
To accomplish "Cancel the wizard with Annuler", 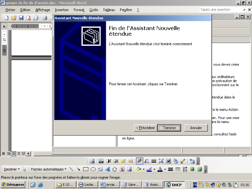I will coord(196,128).
